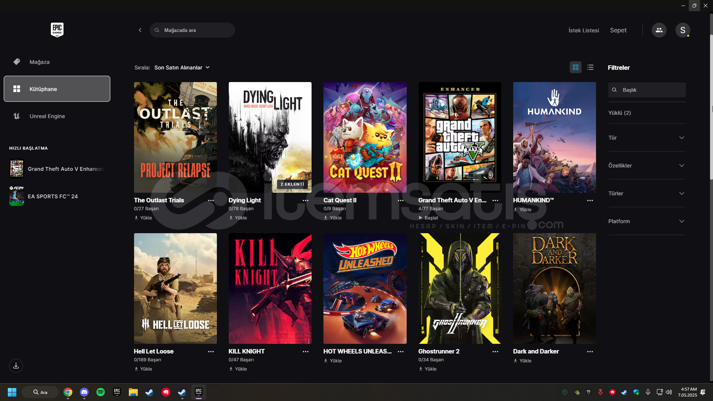Open the downloads icon in sidebar
The image size is (713, 401).
pos(16,366)
